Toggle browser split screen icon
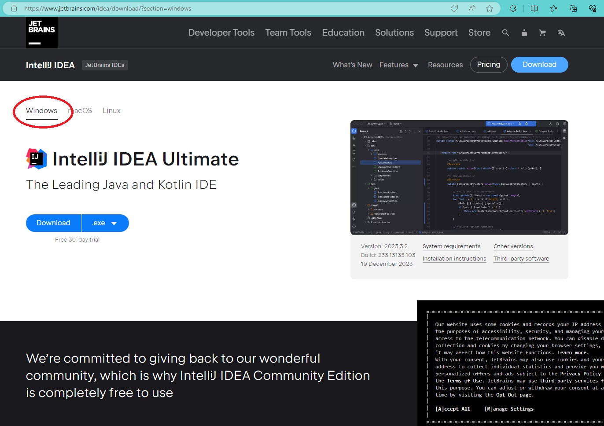 pos(534,8)
